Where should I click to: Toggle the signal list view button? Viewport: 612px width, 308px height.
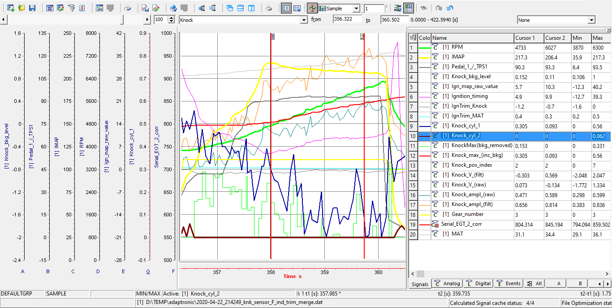[286, 8]
